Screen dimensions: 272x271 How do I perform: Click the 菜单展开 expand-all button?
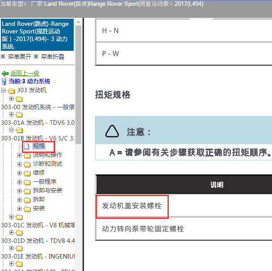click(x=20, y=57)
